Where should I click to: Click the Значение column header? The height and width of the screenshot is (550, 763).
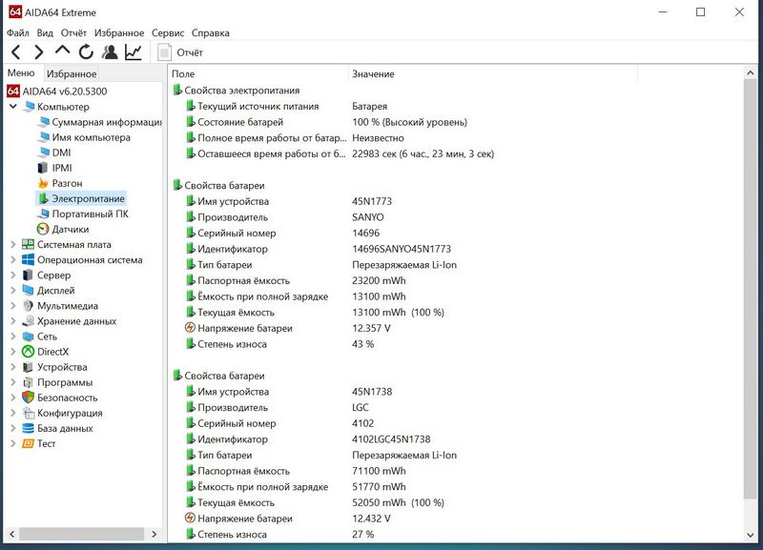coord(373,74)
